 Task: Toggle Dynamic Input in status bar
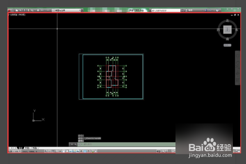point(77,151)
